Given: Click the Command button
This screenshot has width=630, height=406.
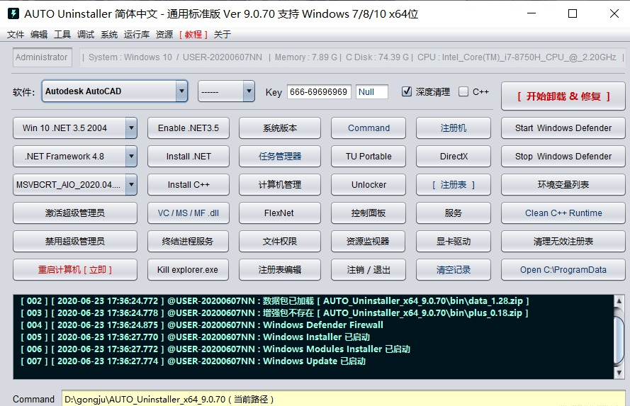Looking at the screenshot, I should [x=369, y=128].
